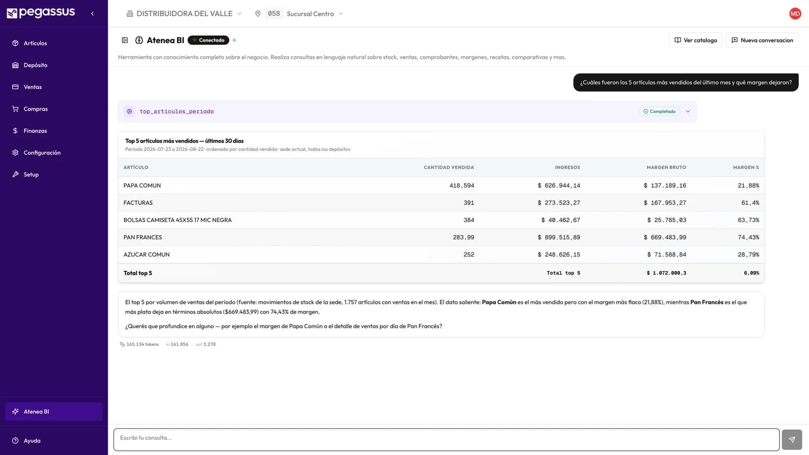Click the Atenea BI sparkle icon in sidebar
Image resolution: width=809 pixels, height=455 pixels.
[x=15, y=412]
